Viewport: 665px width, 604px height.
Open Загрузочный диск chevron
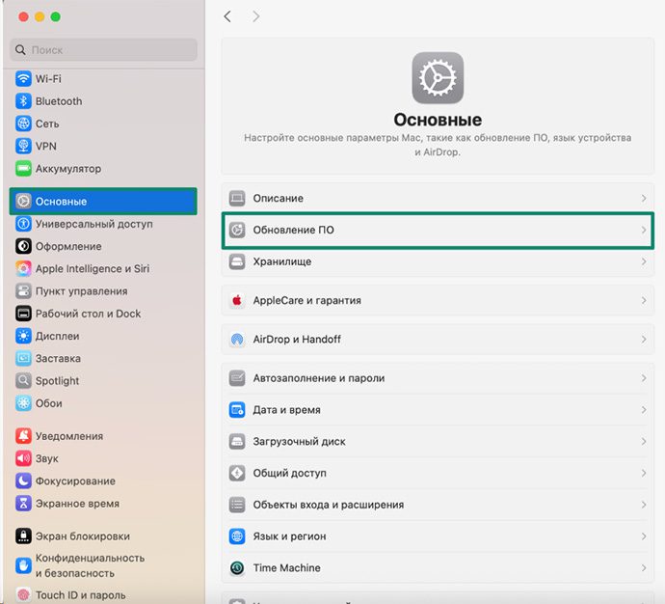(644, 442)
